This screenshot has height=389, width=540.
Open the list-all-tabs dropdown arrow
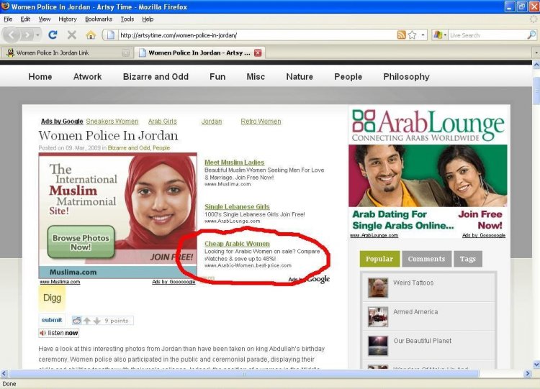pos(536,52)
